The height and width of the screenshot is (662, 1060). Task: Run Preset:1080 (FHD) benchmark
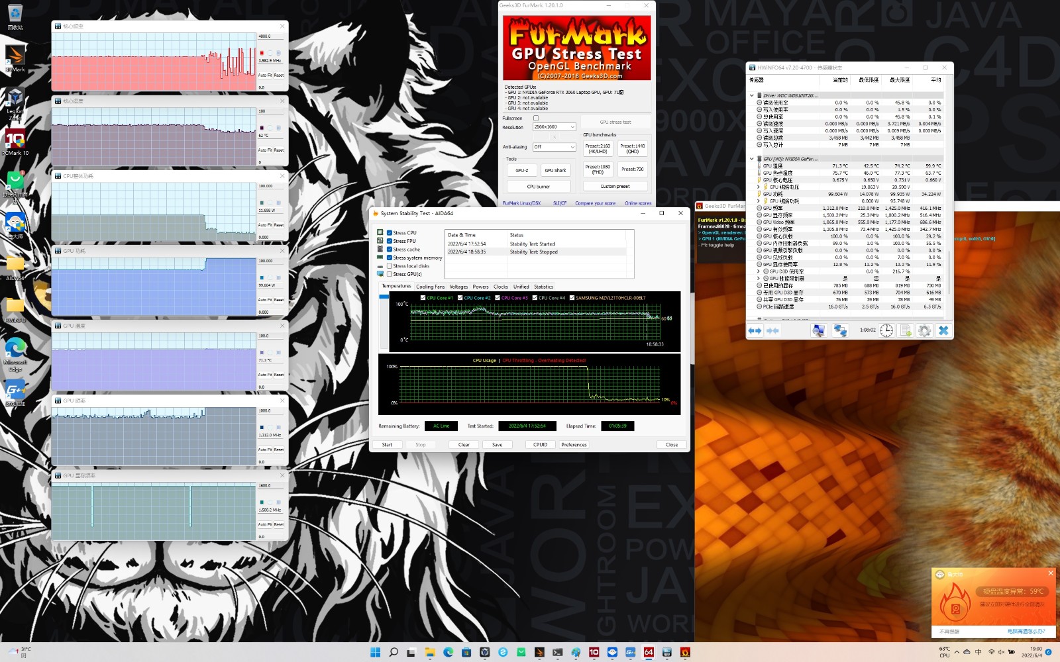[x=598, y=169]
